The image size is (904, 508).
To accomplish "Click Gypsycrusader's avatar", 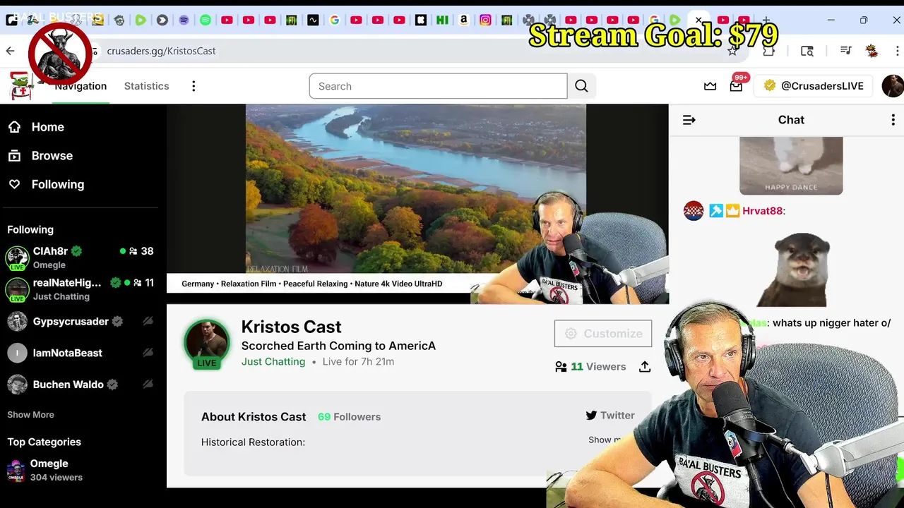I will 17,322.
